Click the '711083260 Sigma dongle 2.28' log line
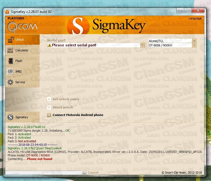The height and width of the screenshot is (181, 211). (39, 130)
